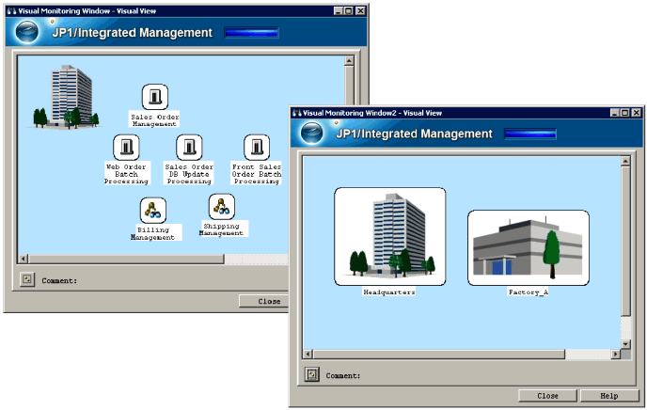
Task: Click the Front Sales Order Batch Processing label
Action: 257,174
